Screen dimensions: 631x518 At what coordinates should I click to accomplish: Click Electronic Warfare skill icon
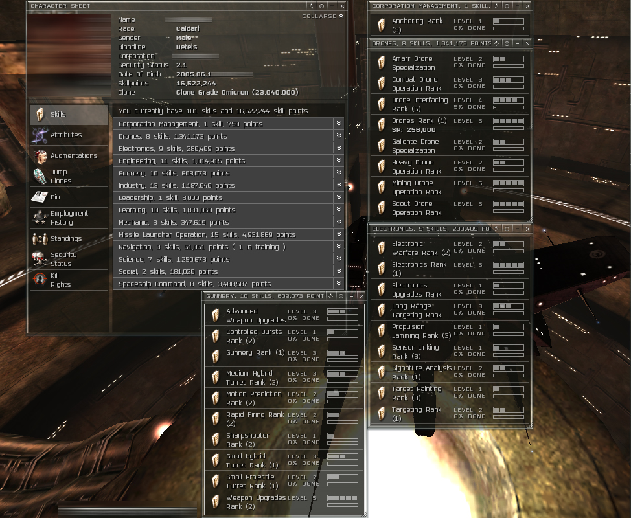(381, 248)
